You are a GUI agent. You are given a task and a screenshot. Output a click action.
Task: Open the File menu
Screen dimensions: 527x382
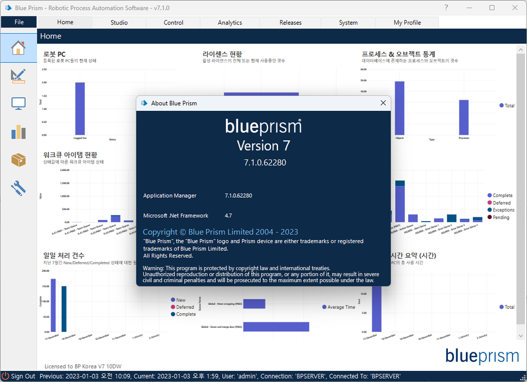pyautogui.click(x=19, y=22)
